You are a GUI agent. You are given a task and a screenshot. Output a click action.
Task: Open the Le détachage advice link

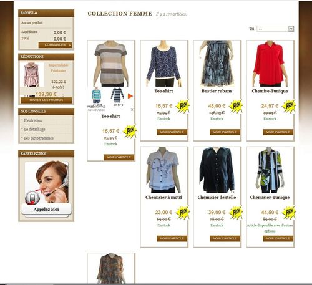pyautogui.click(x=34, y=129)
